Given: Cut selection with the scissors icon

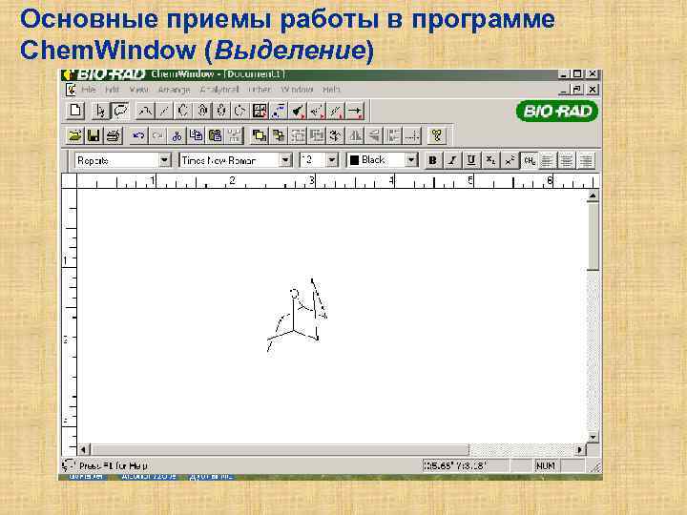Looking at the screenshot, I should 177,135.
